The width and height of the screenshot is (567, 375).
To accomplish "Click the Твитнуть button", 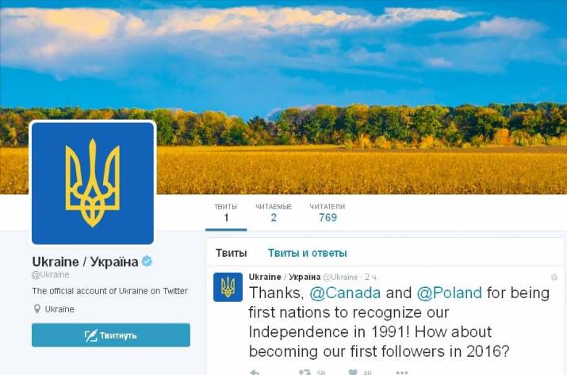I will pos(111,335).
